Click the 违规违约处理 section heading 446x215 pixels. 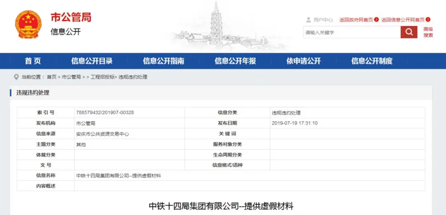(x=33, y=93)
